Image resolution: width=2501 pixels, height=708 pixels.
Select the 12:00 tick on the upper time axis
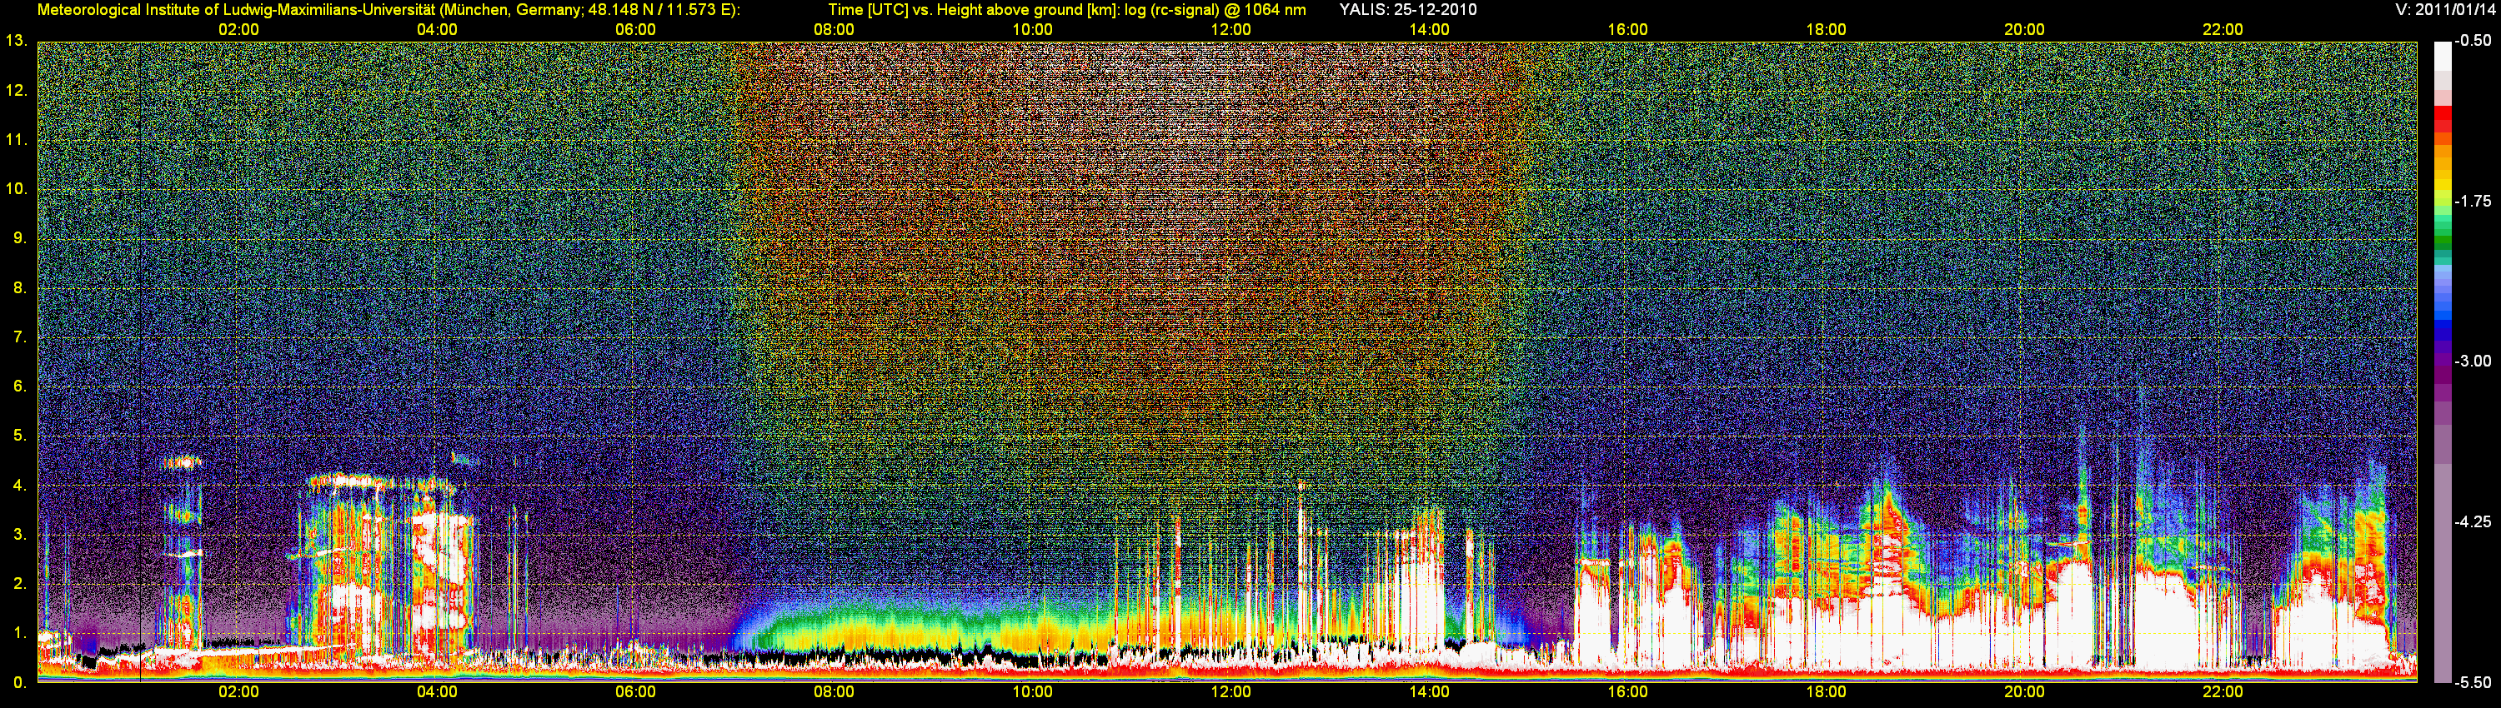[1231, 30]
